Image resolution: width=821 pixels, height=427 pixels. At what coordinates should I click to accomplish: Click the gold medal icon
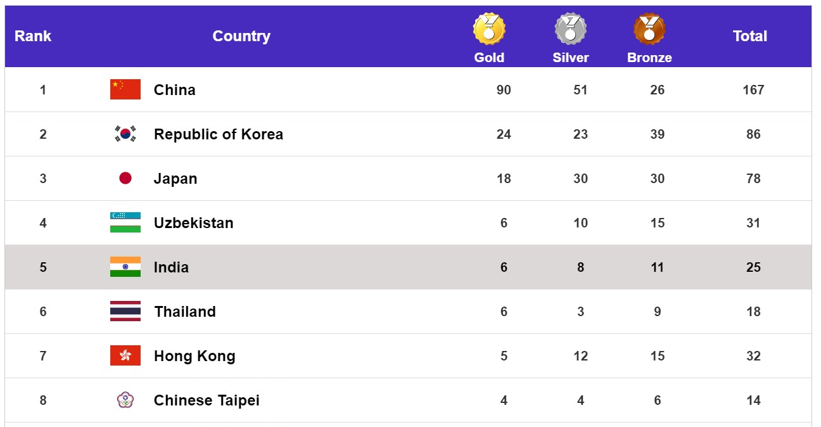coord(489,29)
